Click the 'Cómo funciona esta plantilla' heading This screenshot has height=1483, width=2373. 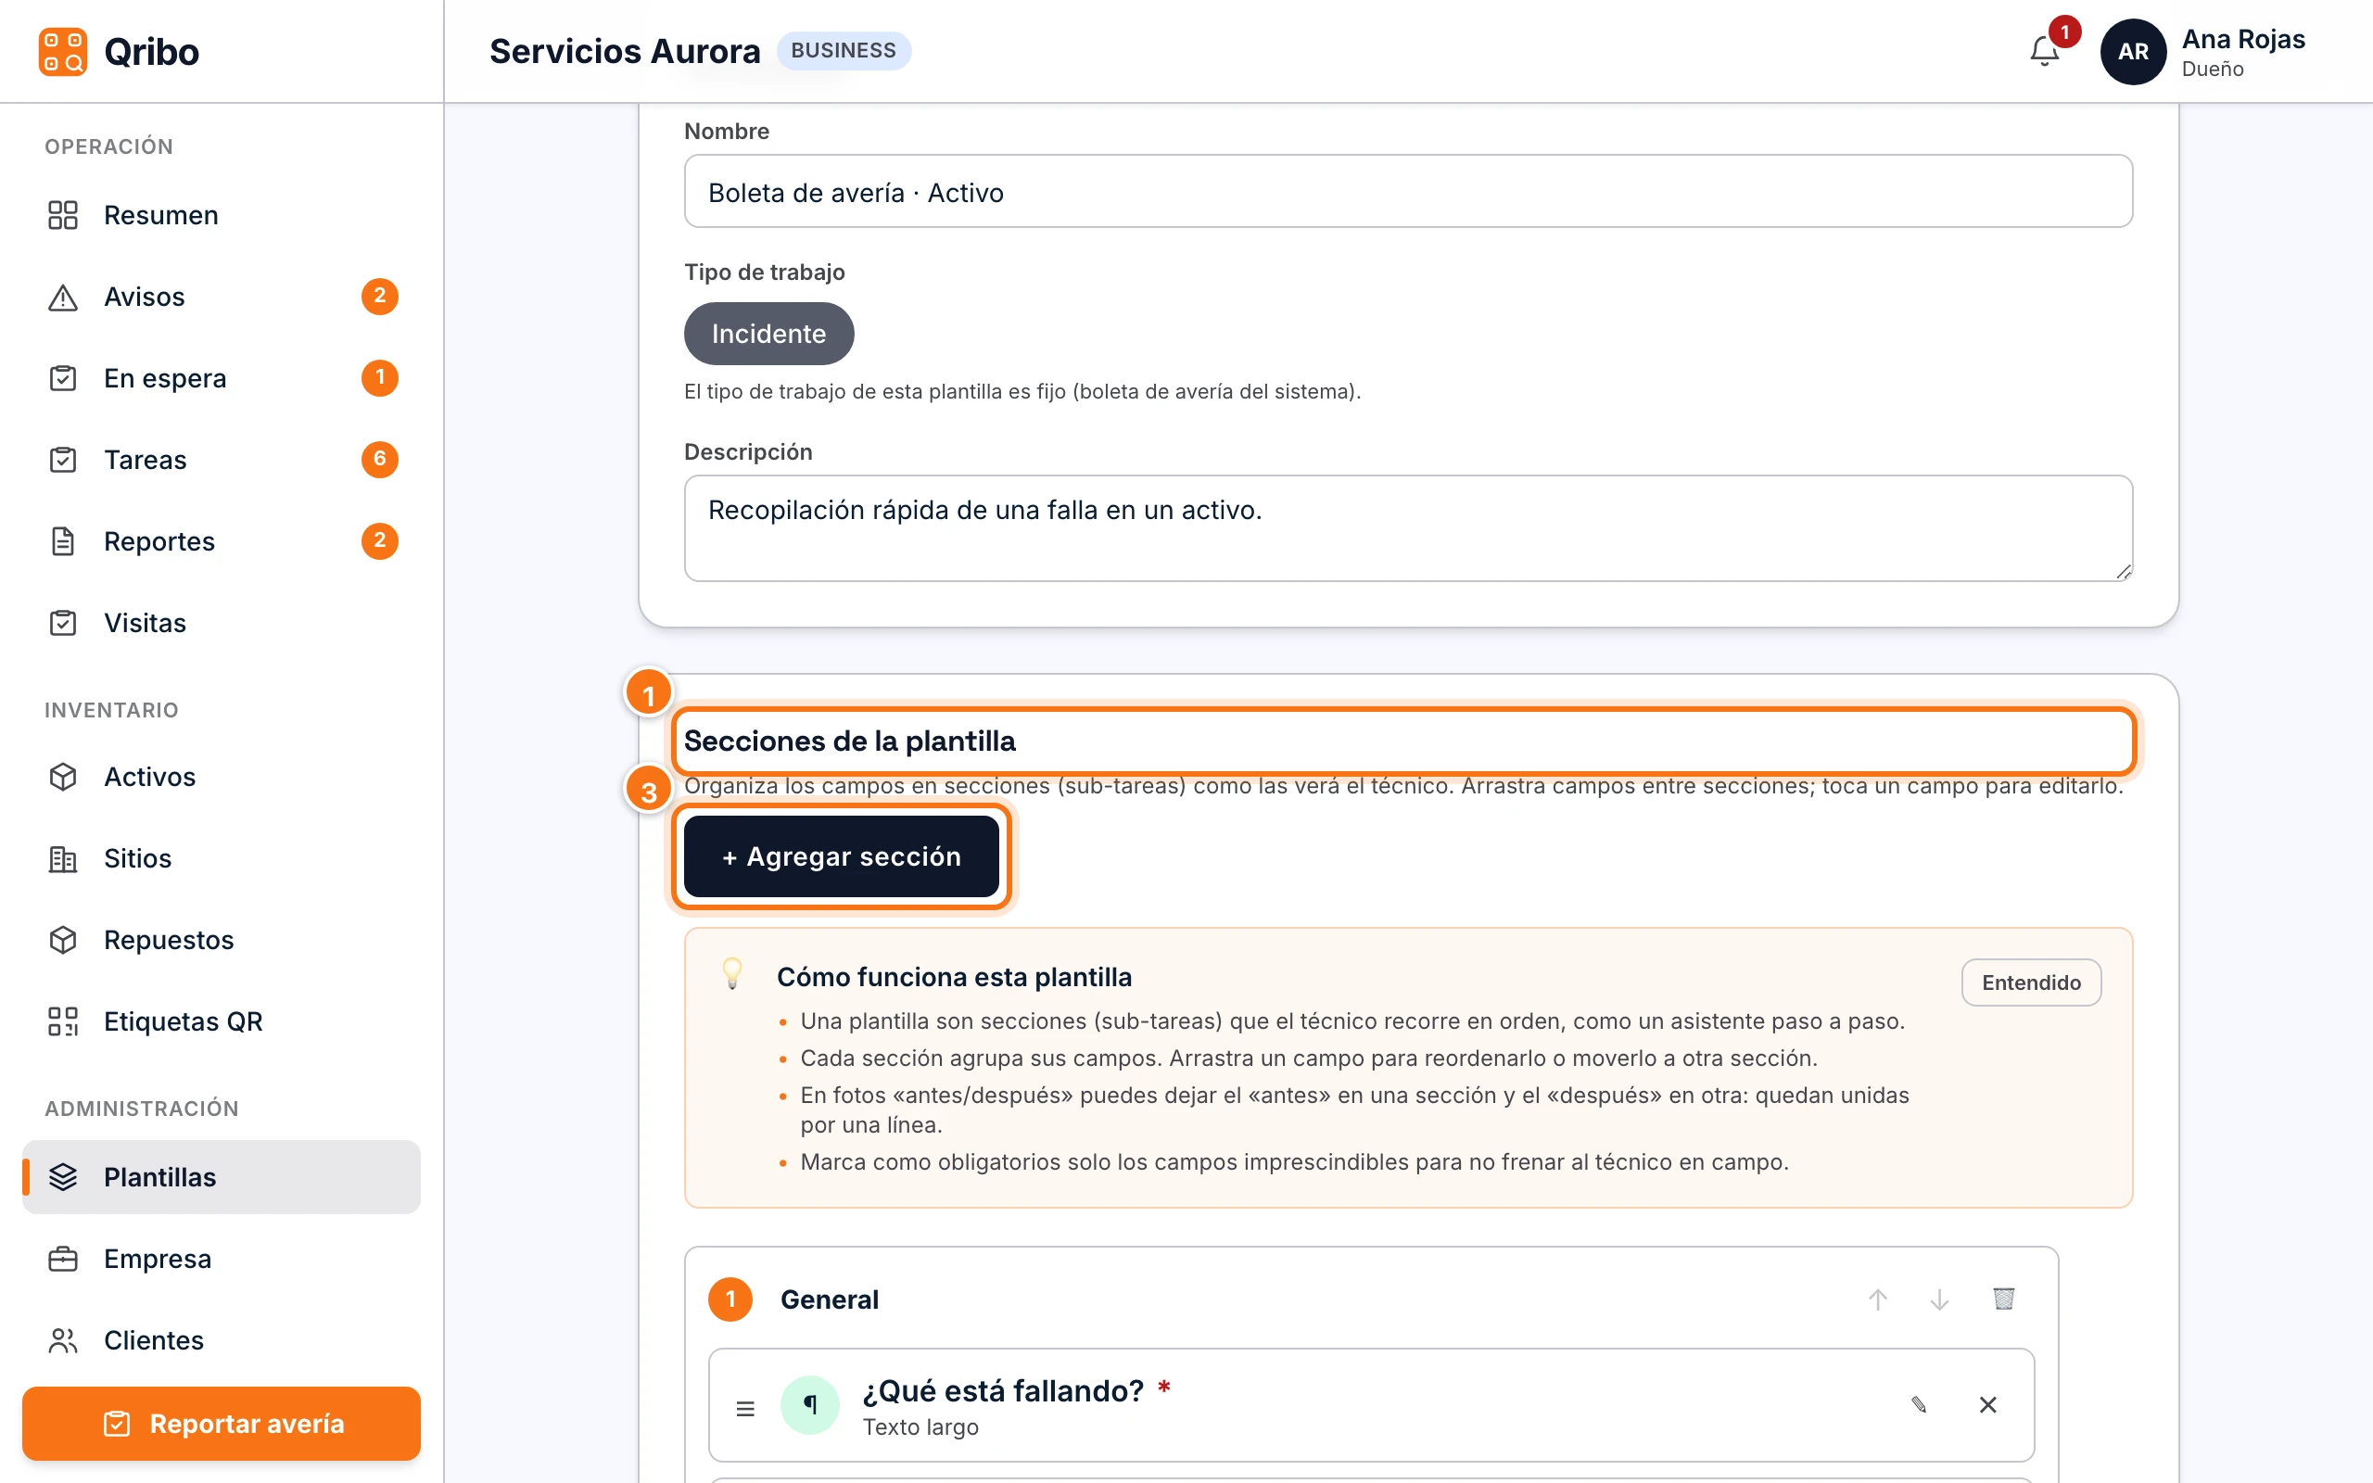pos(954,977)
